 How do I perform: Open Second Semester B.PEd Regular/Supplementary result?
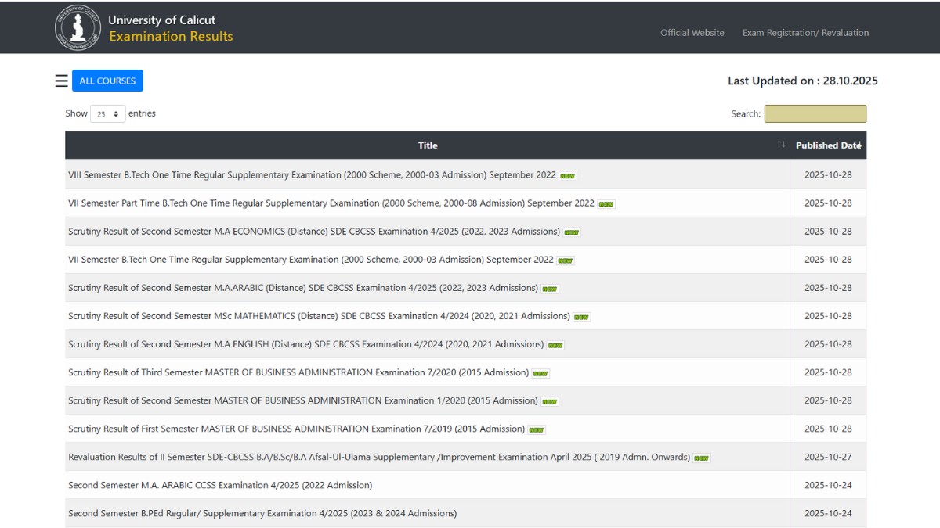point(262,513)
